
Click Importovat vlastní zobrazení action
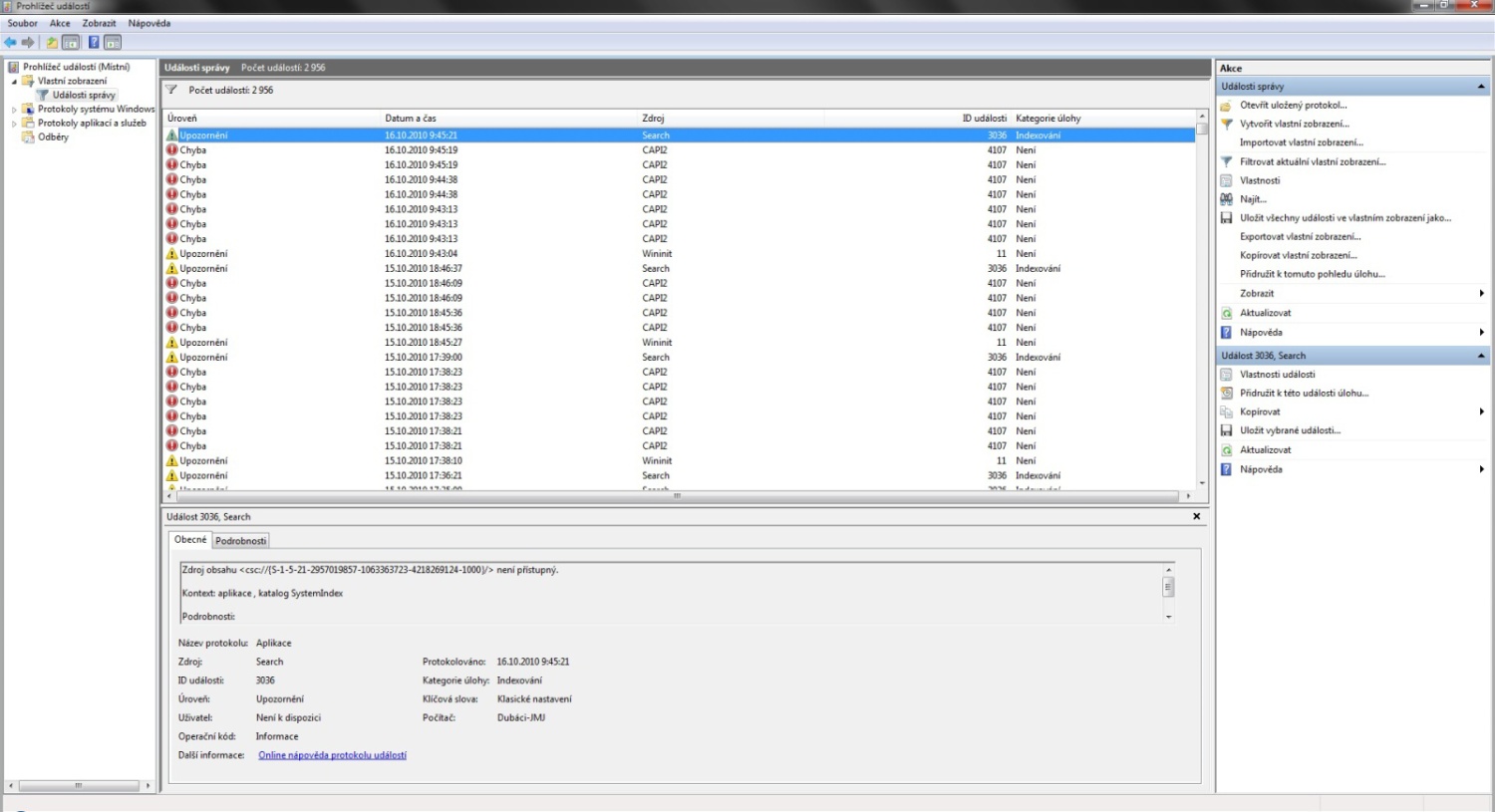click(x=1301, y=142)
